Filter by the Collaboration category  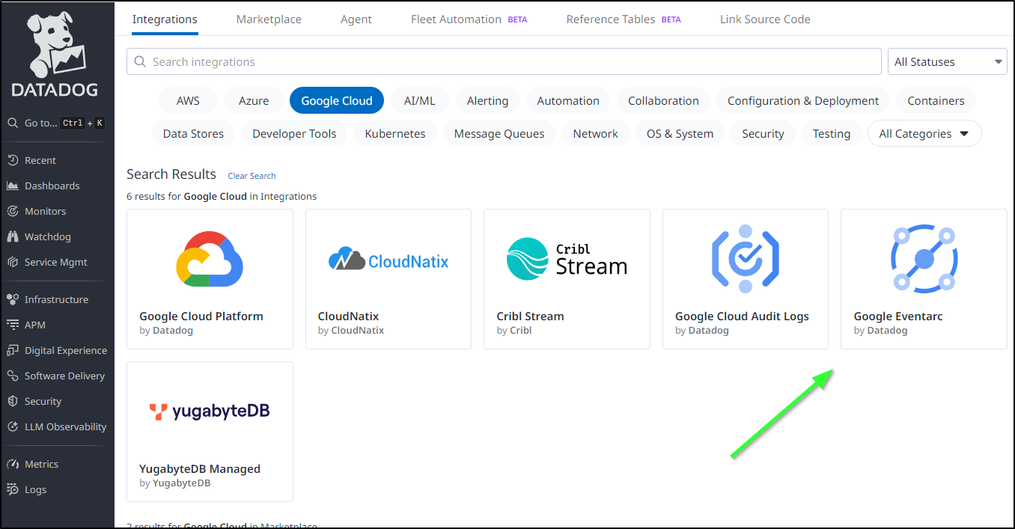[x=663, y=100]
